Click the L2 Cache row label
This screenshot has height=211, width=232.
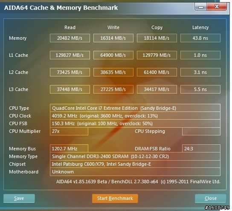point(18,72)
